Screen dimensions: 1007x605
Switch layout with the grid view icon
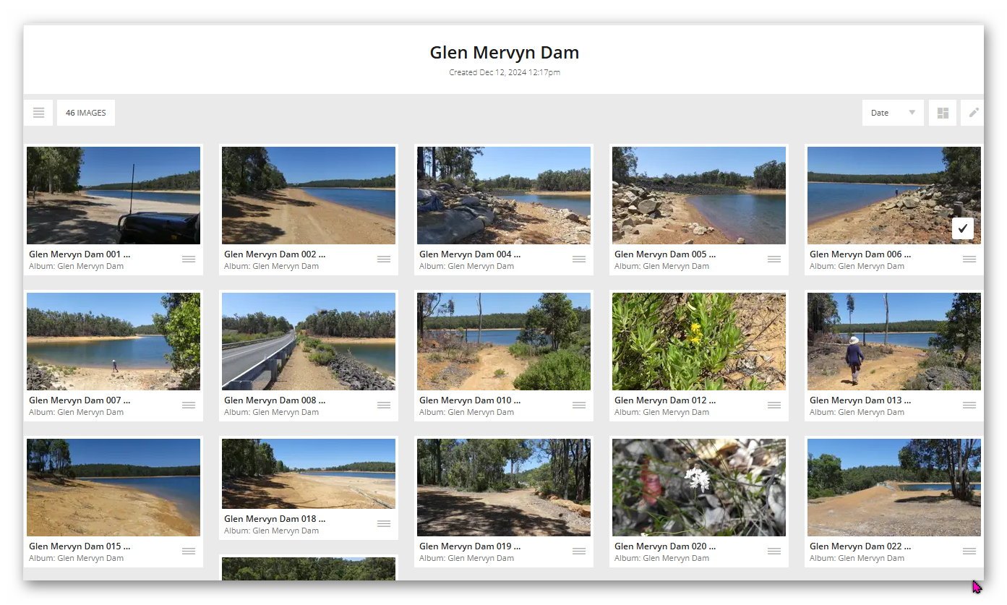tap(943, 113)
